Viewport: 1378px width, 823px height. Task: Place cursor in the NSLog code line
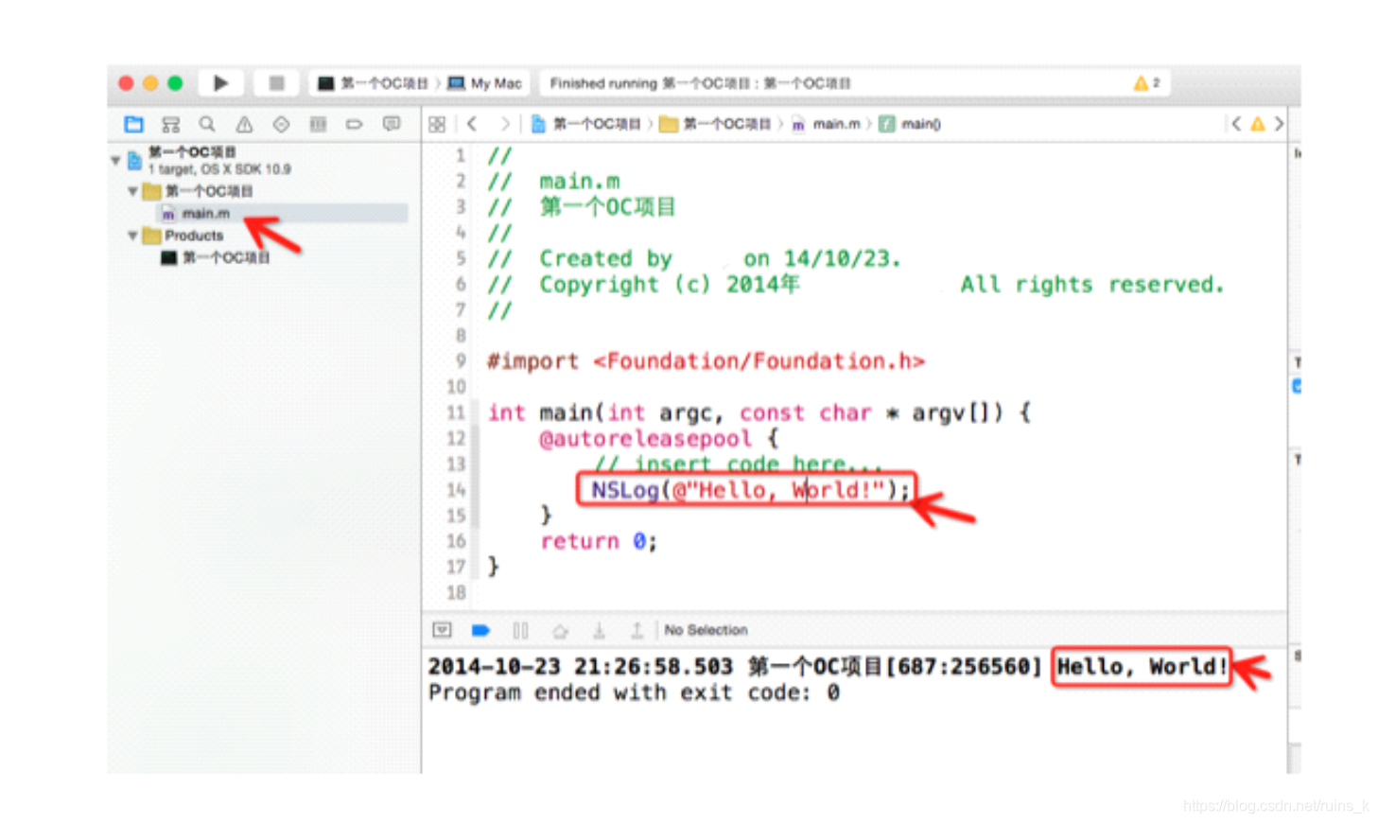pos(750,490)
